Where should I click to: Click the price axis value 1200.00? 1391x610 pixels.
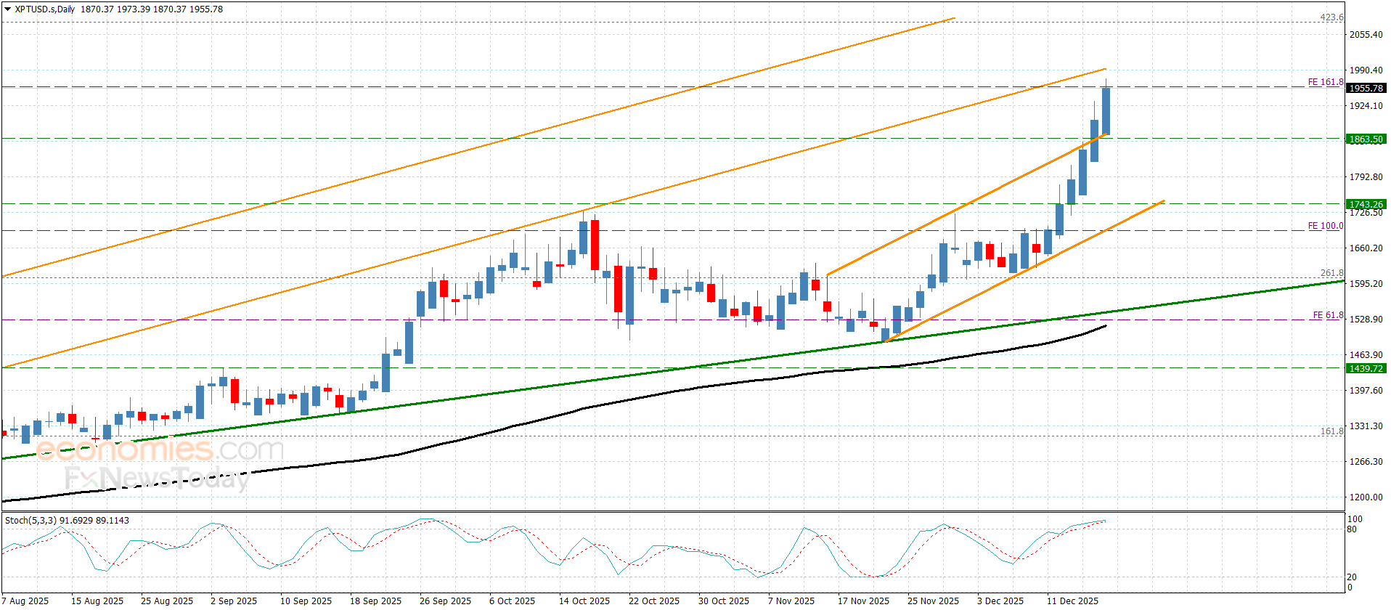pyautogui.click(x=1366, y=497)
